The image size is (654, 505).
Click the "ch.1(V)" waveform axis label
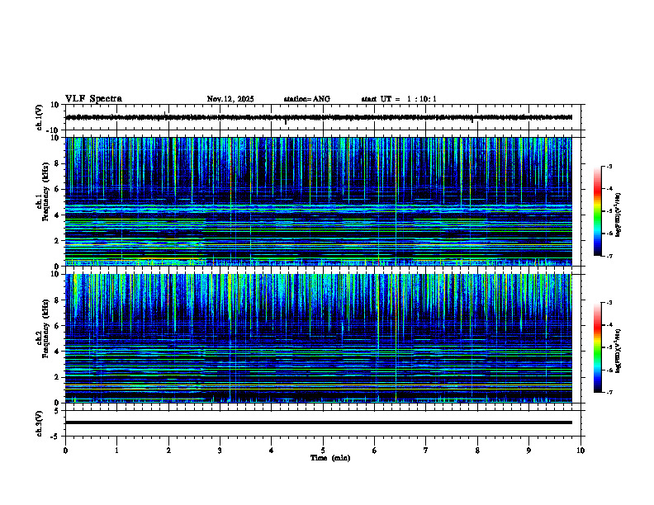click(39, 117)
